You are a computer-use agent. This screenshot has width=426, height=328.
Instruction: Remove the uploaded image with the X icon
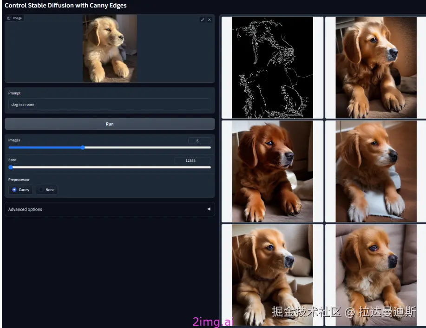click(210, 20)
